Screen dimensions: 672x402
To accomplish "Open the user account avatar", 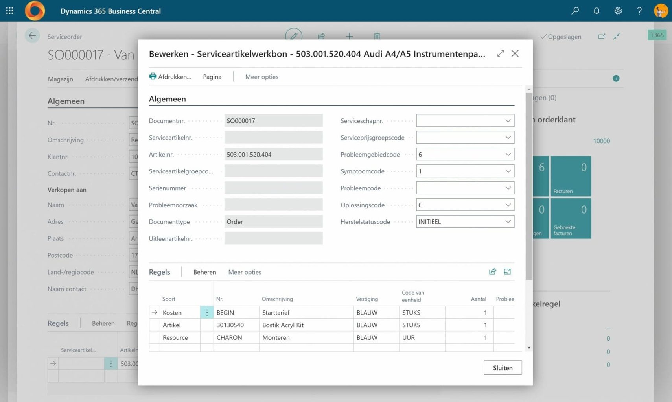I will (x=661, y=11).
